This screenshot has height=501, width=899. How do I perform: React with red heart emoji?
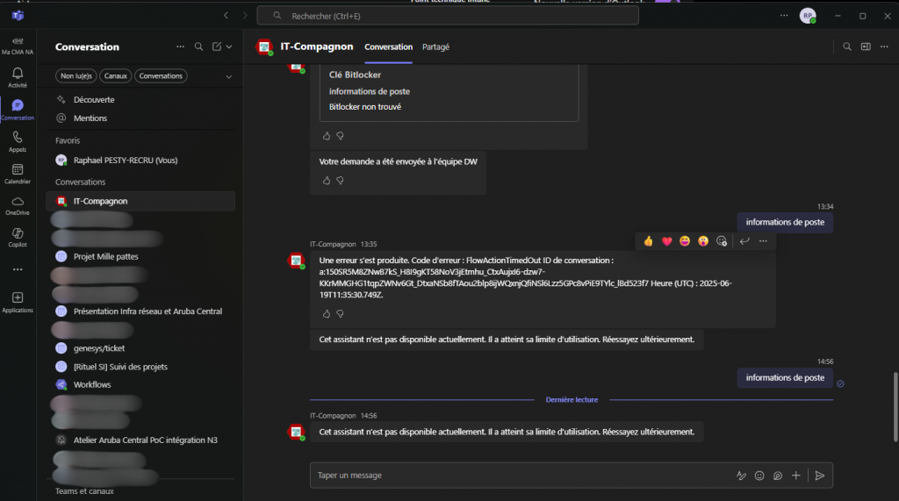[666, 240]
